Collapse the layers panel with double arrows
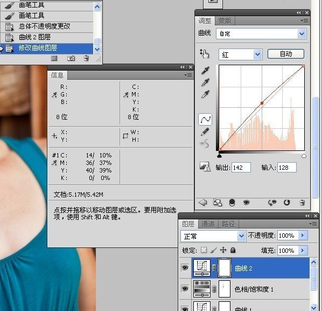 307,216
